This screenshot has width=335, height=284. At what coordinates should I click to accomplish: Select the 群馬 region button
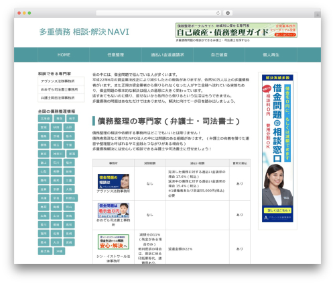[44, 145]
